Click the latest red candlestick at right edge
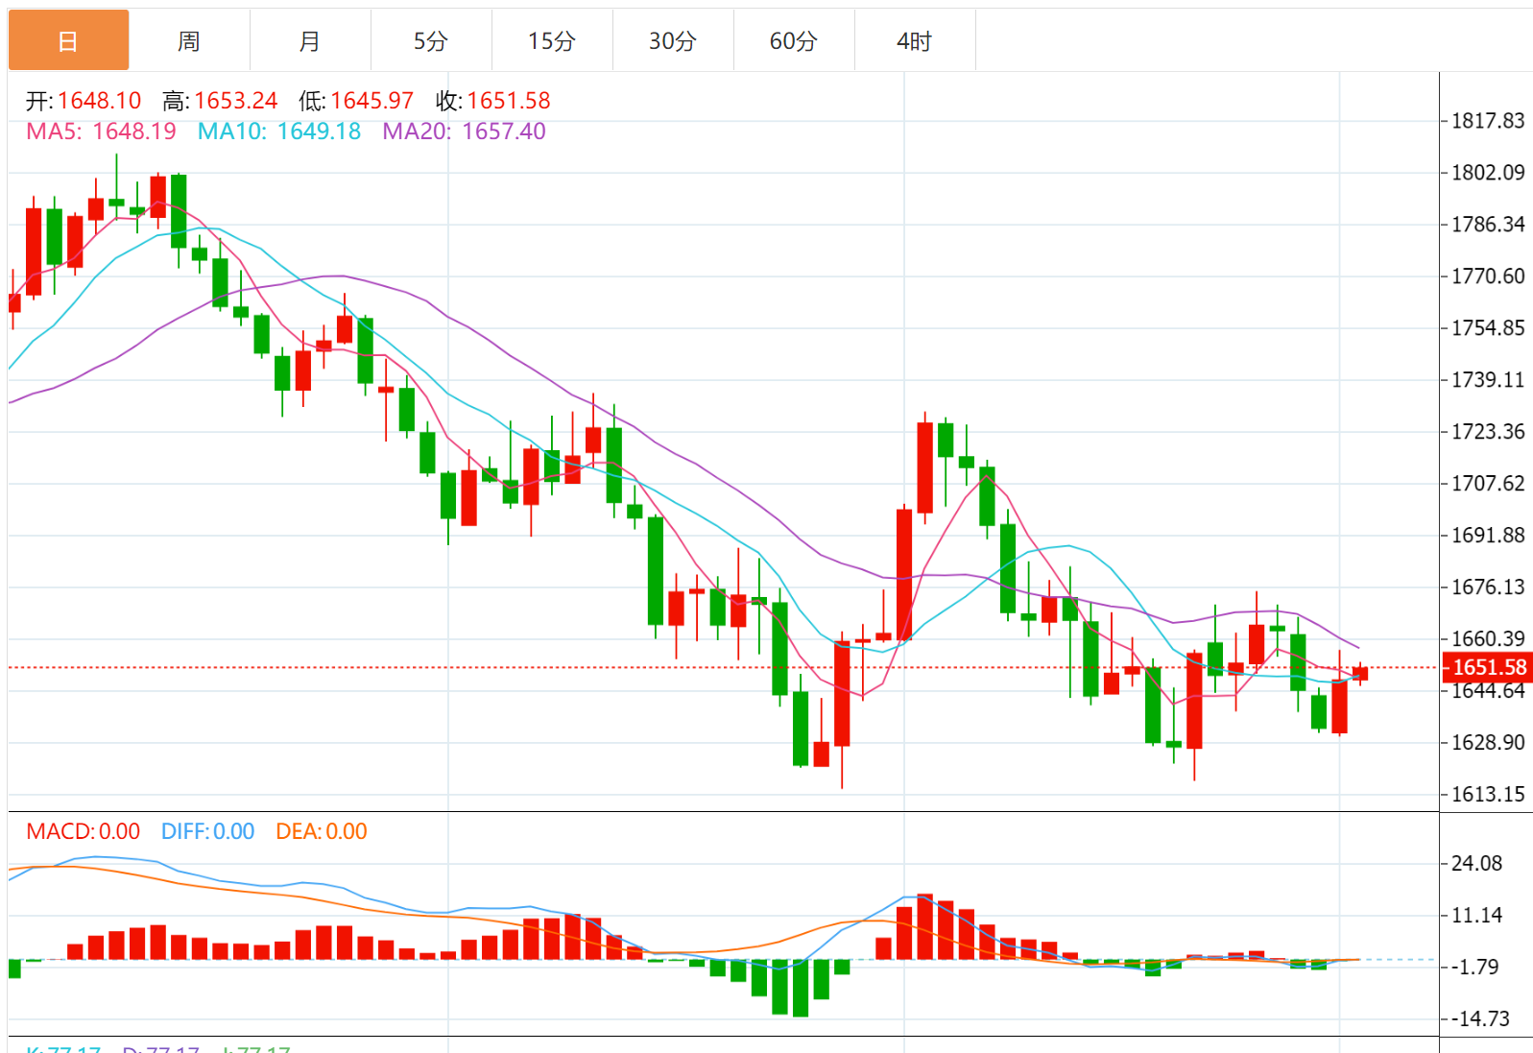1533x1053 pixels. click(1360, 674)
